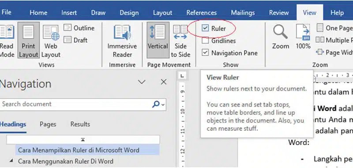Viewport: 353px width, 168px height.
Task: Select Vertical page movement
Action: [158, 40]
